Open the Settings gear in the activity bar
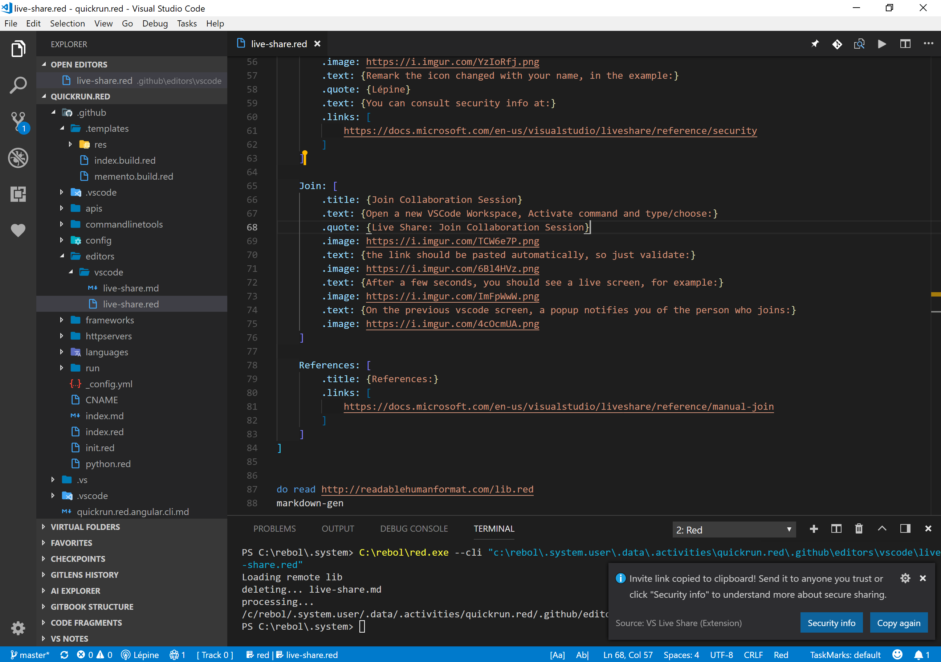The image size is (941, 662). tap(18, 628)
